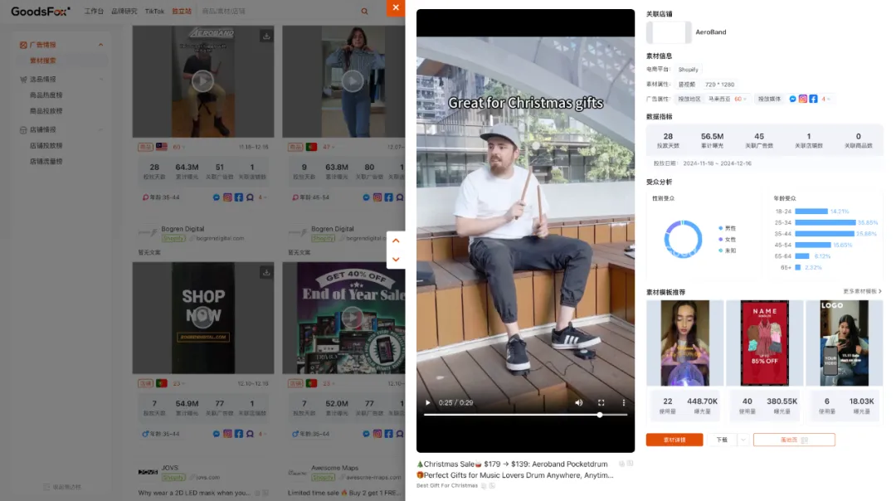896x501 pixels.
Task: Mute the video volume icon
Action: (579, 403)
